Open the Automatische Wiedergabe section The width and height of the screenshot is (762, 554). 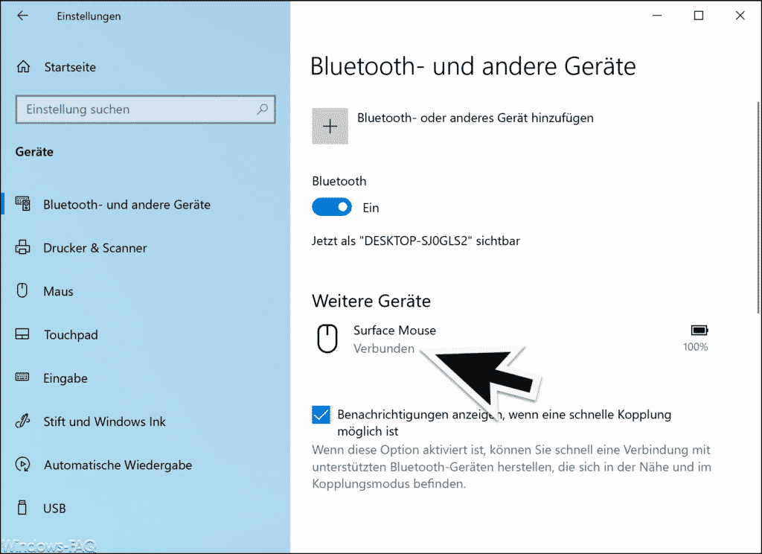coord(118,465)
